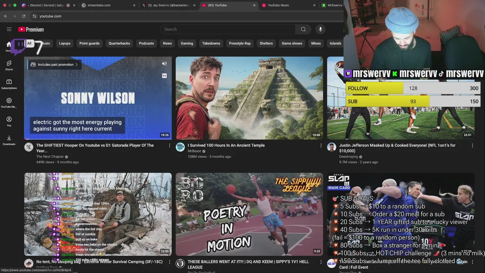Screen dimensions: 485x273
Task: Select the Quarterbacks filter chip
Action: click(119, 43)
